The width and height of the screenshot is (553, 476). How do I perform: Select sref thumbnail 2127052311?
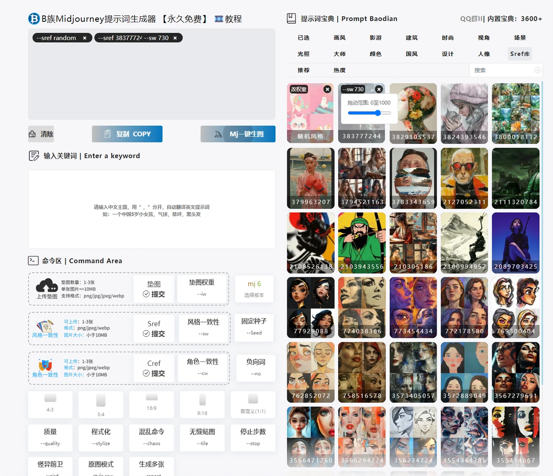464,178
